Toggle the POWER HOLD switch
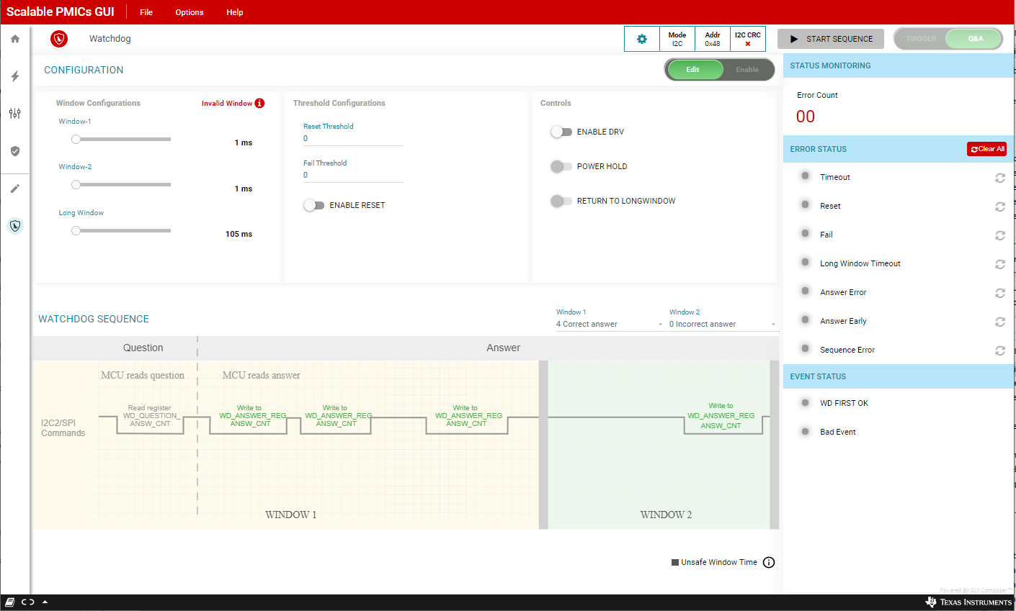 561,166
